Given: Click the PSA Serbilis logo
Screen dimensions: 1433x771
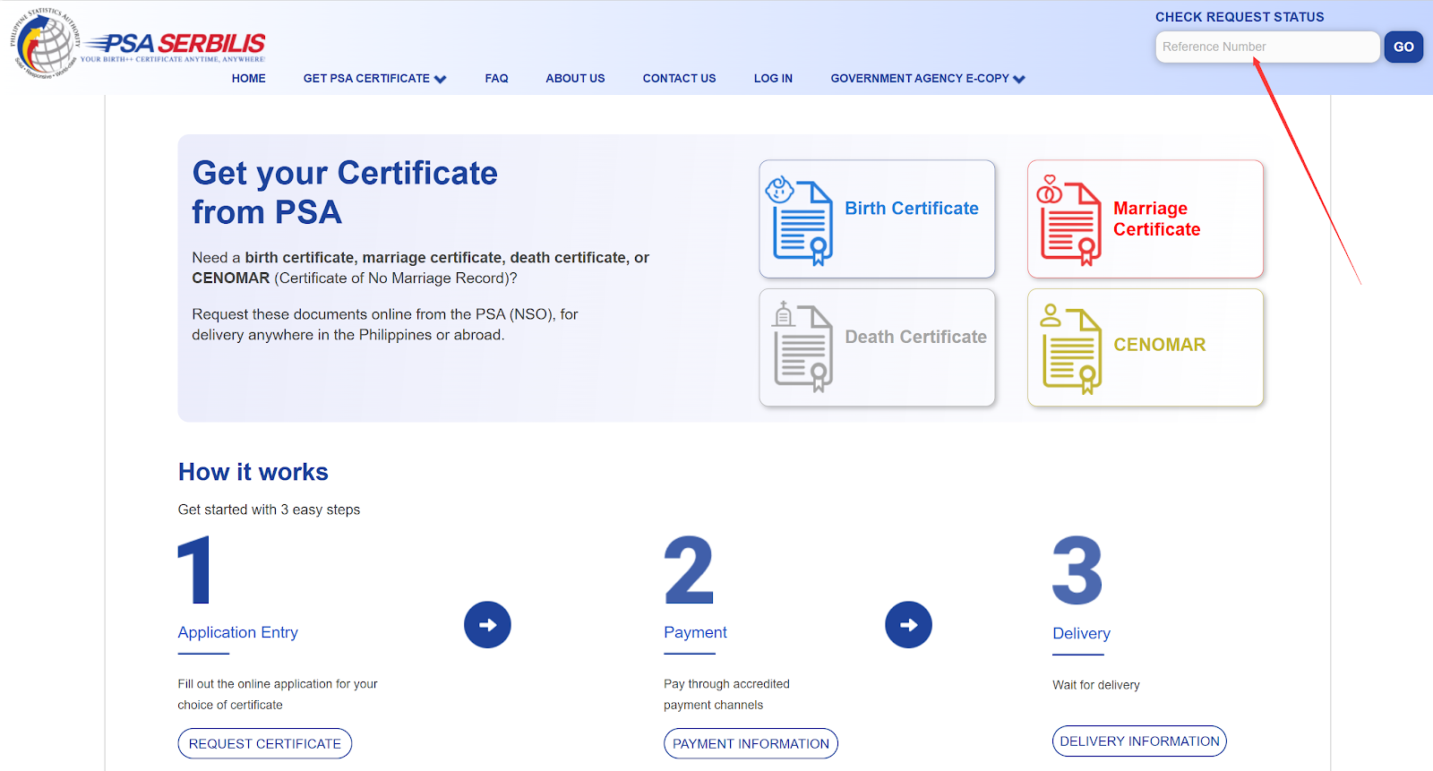Looking at the screenshot, I should (x=176, y=47).
